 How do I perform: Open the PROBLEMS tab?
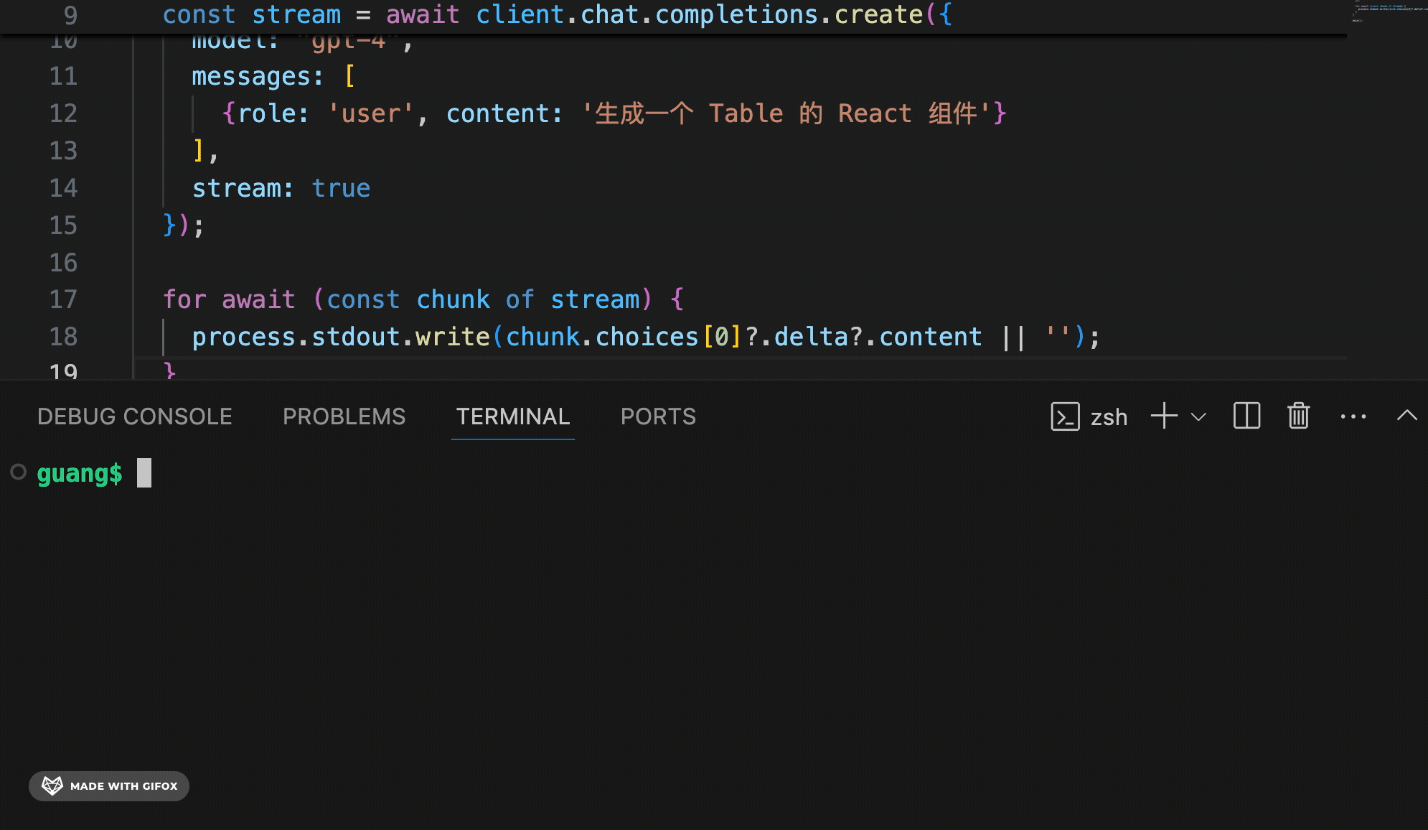[x=344, y=416]
